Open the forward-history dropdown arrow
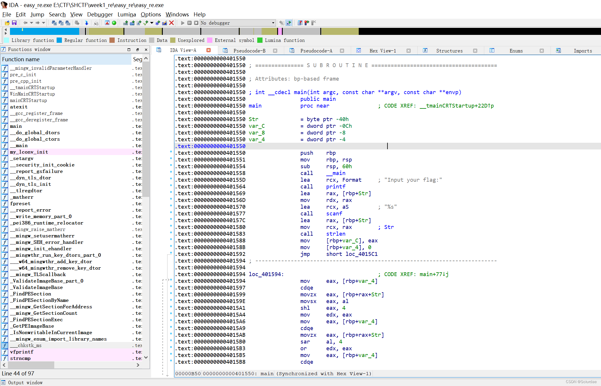 44,23
